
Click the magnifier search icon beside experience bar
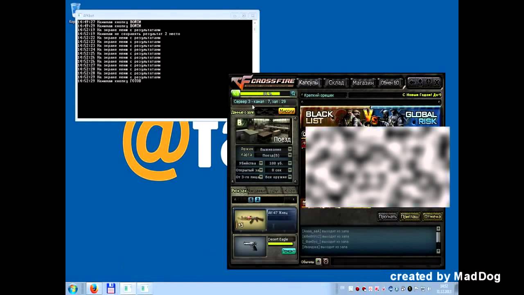(x=293, y=94)
